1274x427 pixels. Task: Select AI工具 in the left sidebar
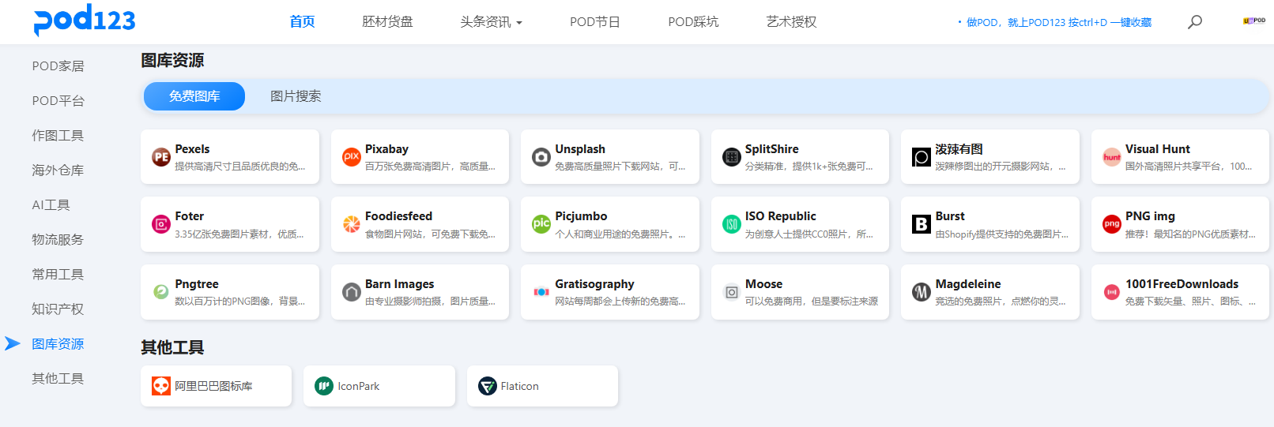(51, 205)
